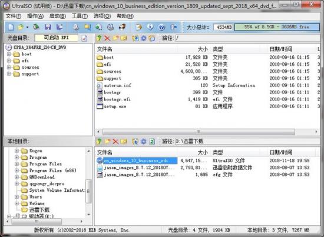
Task: Click the Open file folder icon
Action: (x=21, y=27)
